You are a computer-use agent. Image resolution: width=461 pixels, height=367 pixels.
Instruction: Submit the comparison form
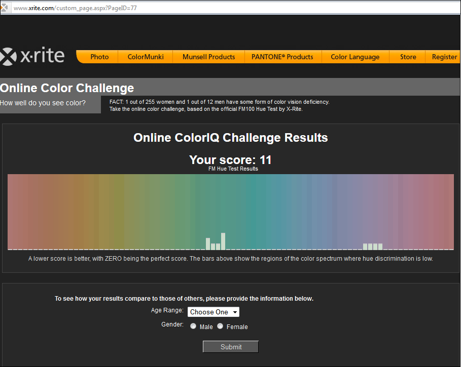pos(231,347)
